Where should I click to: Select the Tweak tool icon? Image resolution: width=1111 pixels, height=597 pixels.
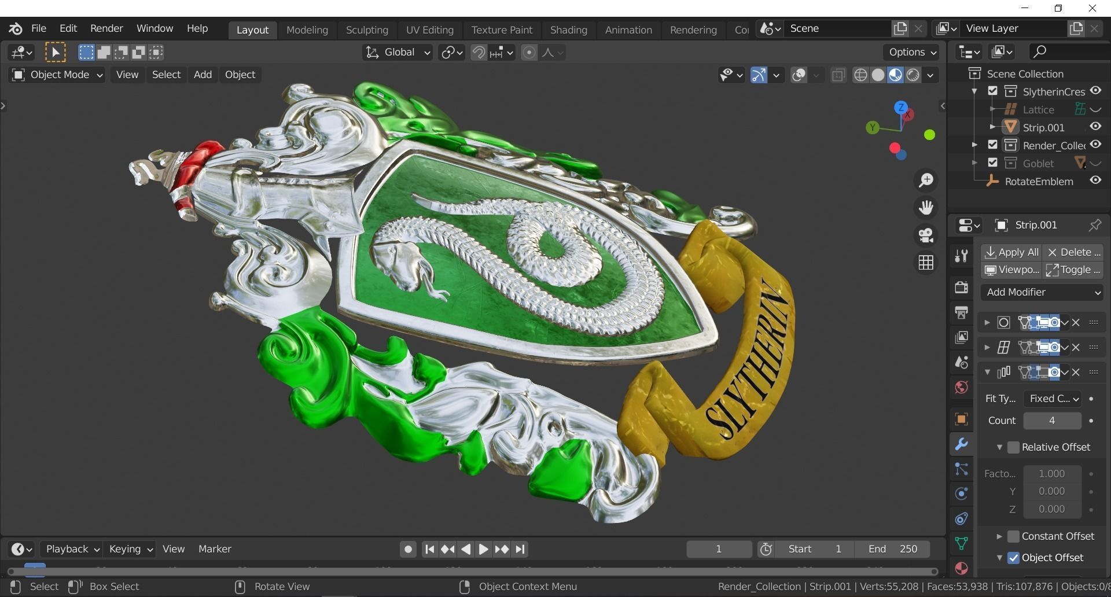click(55, 53)
